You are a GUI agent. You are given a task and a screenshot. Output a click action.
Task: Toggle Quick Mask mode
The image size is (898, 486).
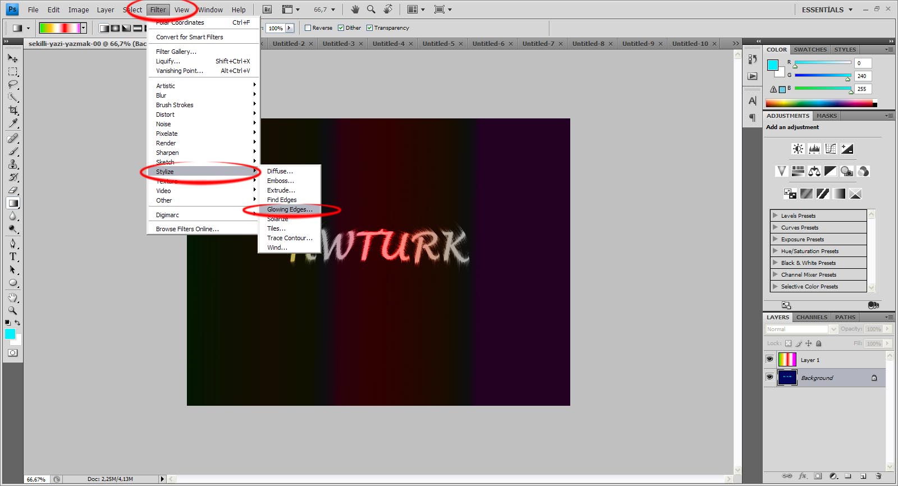13,353
